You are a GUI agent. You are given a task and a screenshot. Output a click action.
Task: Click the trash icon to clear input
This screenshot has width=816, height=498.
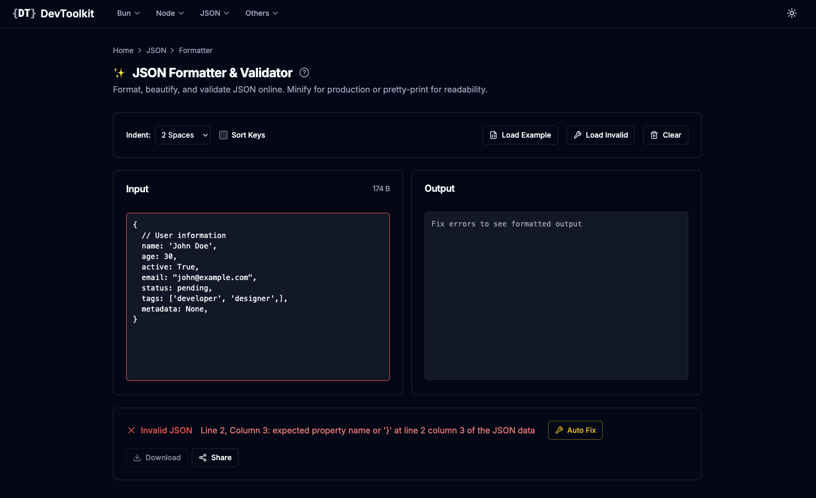point(653,135)
